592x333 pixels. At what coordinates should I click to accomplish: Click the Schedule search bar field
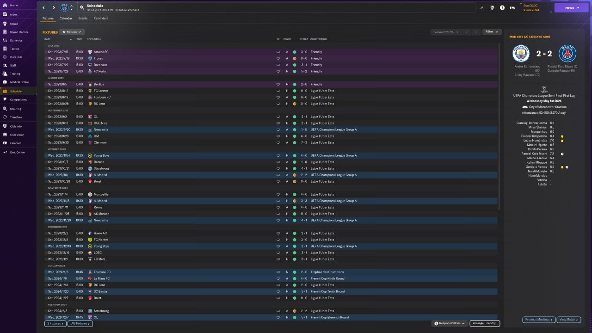click(276, 7)
